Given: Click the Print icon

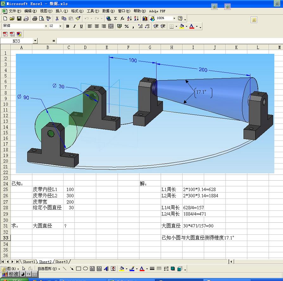Looking at the screenshot, I should pos(35,18).
